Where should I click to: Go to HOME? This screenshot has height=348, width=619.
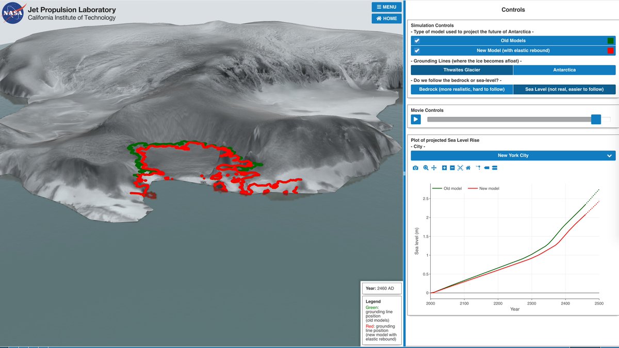(x=386, y=19)
